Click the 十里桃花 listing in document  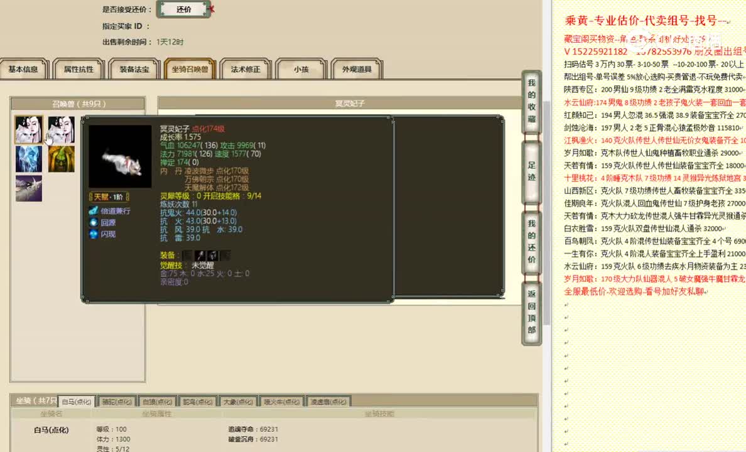655,178
